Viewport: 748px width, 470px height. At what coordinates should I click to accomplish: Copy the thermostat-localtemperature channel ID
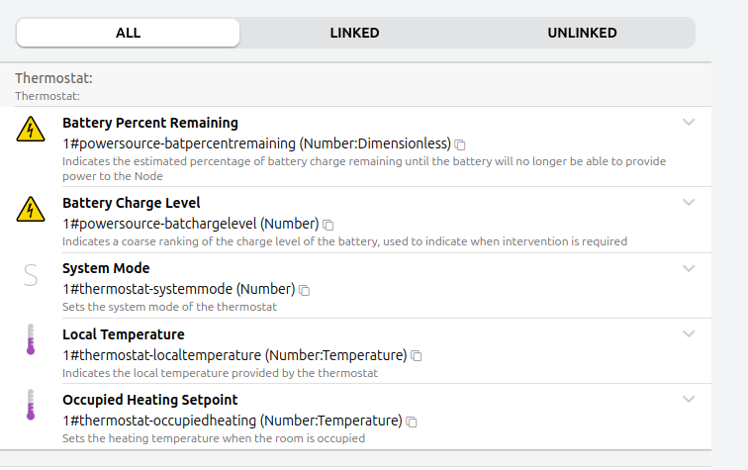click(x=417, y=355)
